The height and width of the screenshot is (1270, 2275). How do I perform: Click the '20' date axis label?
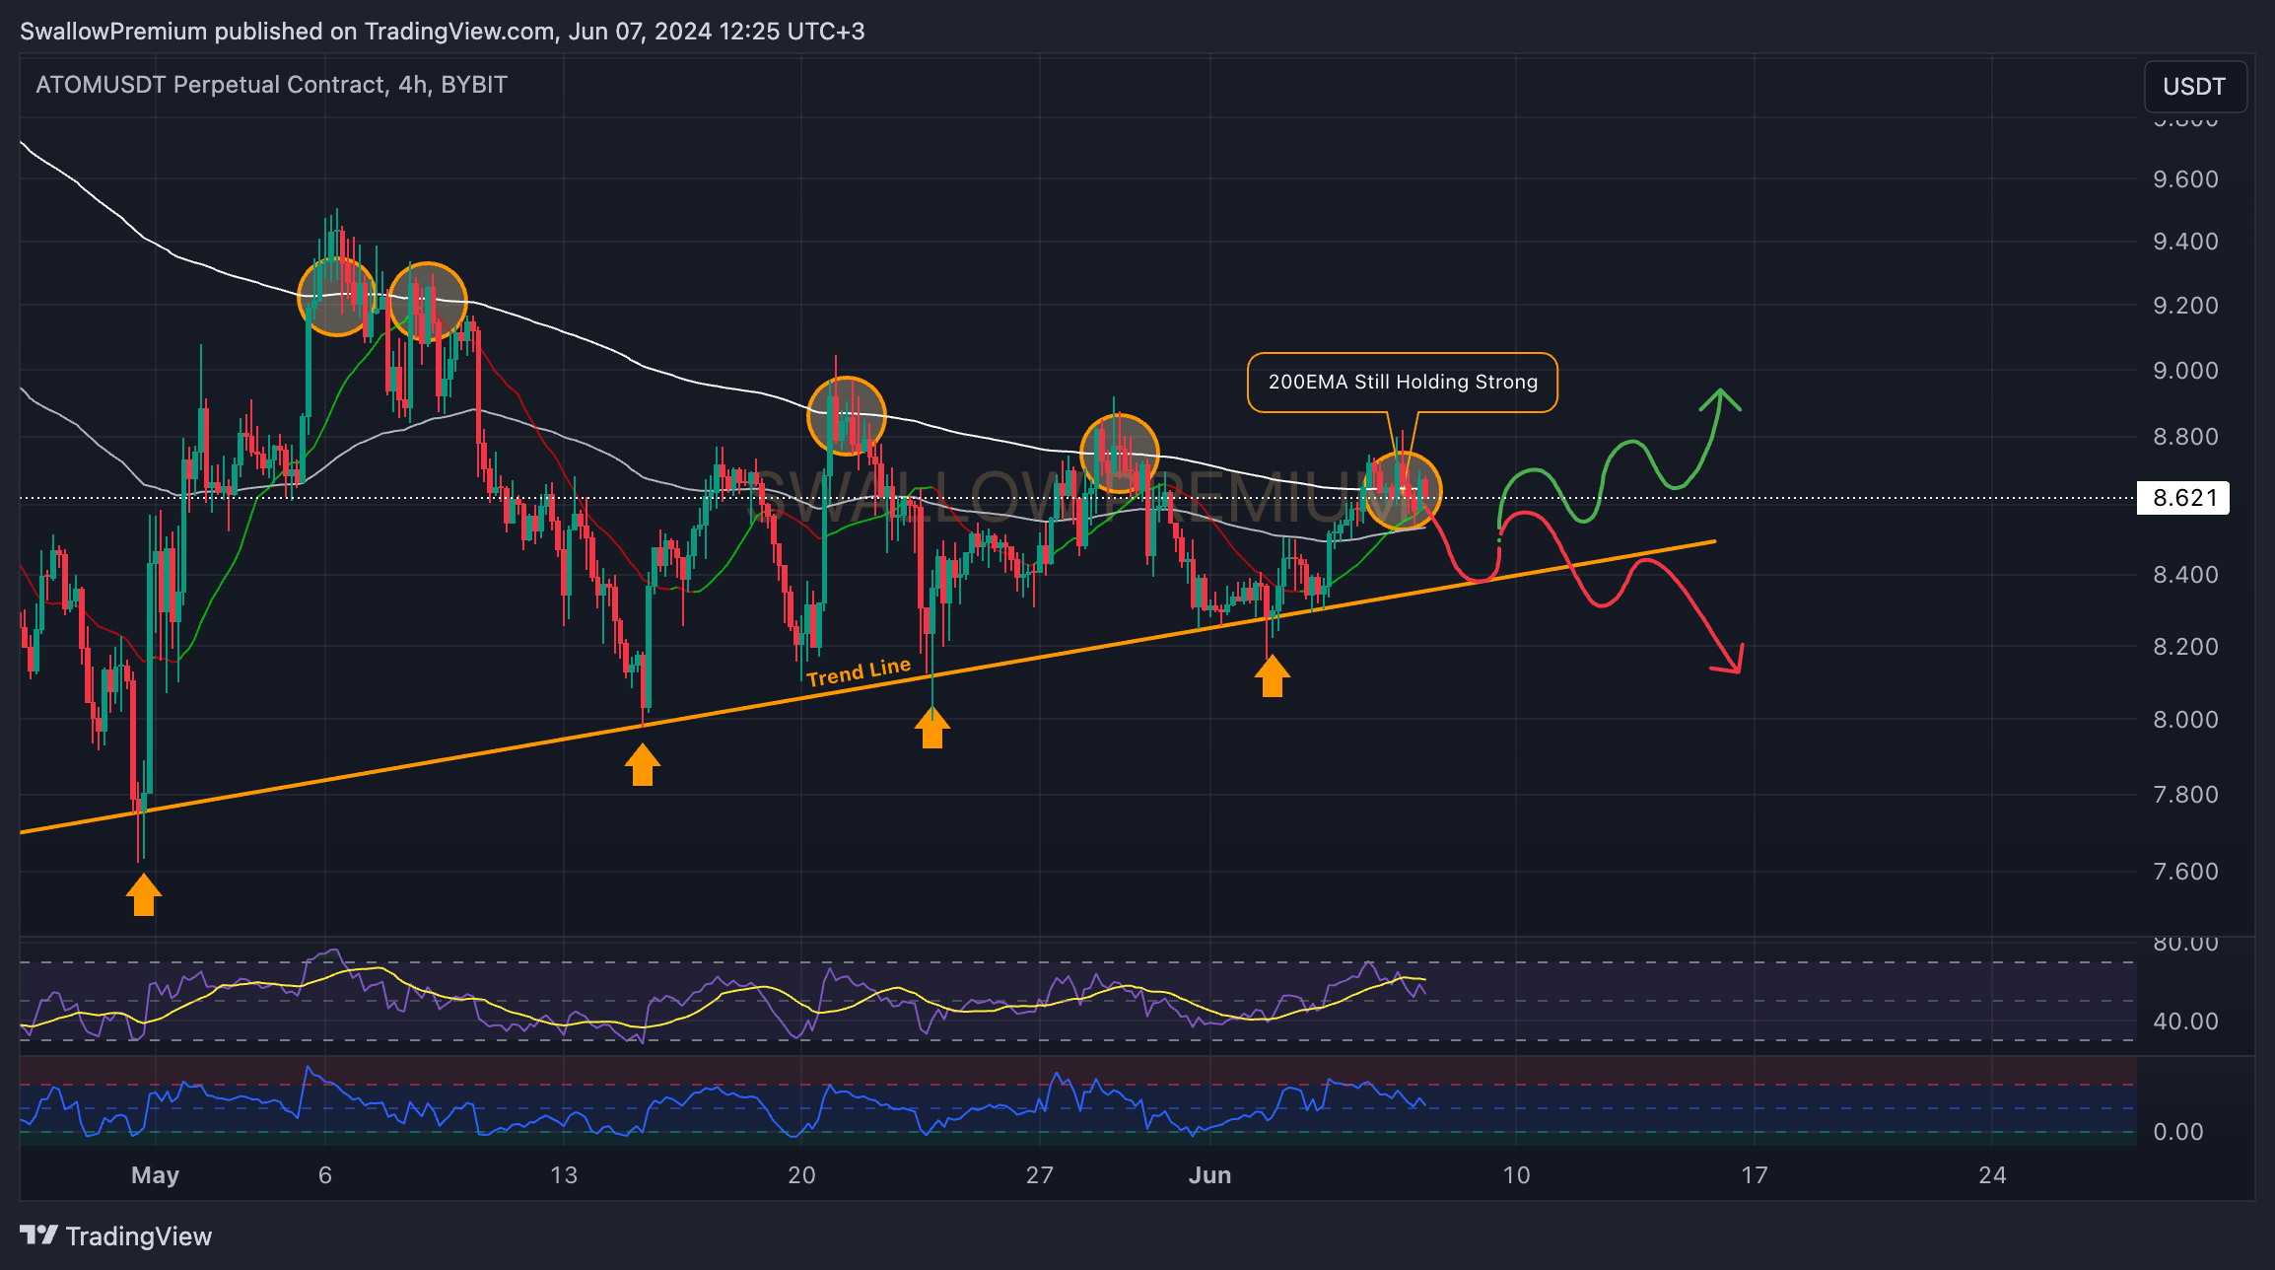(x=801, y=1175)
